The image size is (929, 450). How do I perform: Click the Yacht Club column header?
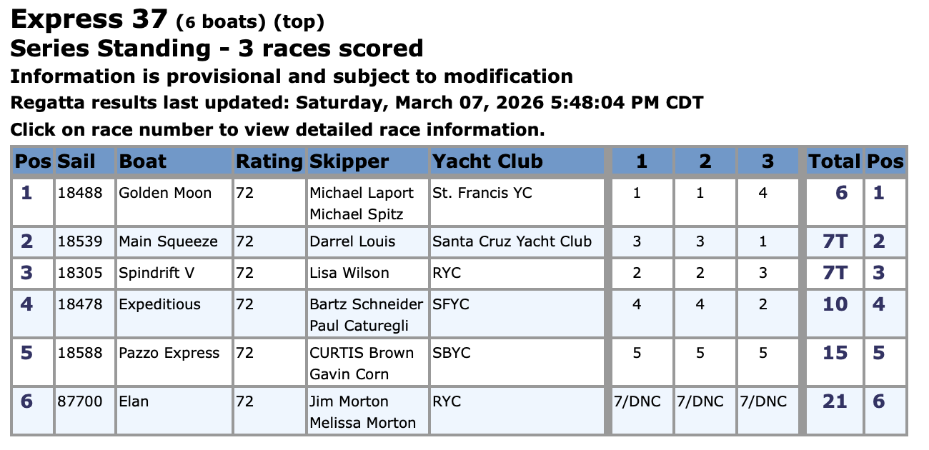(x=487, y=161)
